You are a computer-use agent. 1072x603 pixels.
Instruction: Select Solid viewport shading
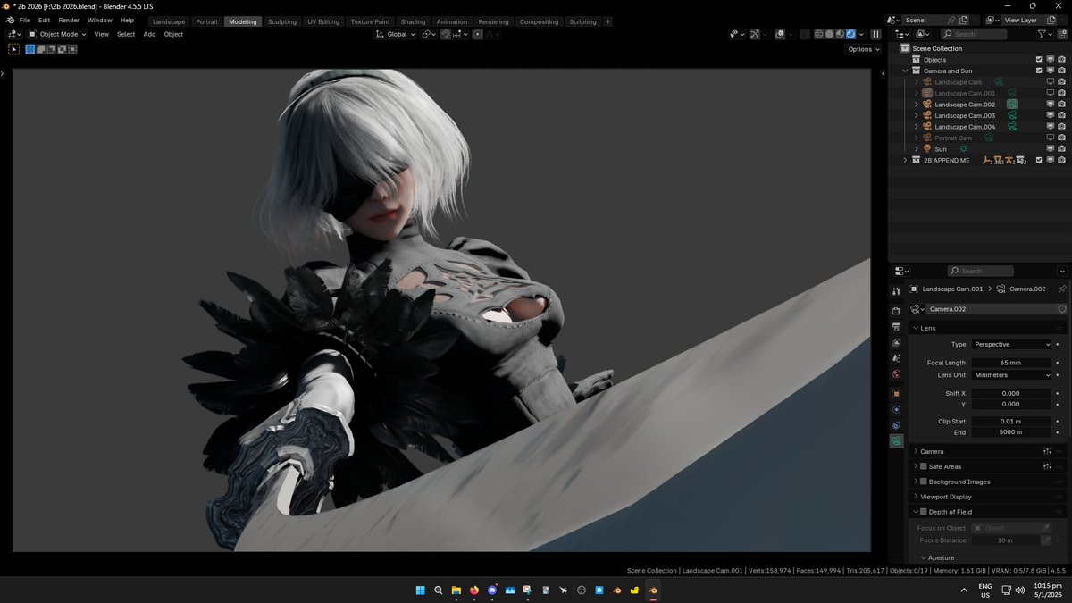[x=829, y=34]
